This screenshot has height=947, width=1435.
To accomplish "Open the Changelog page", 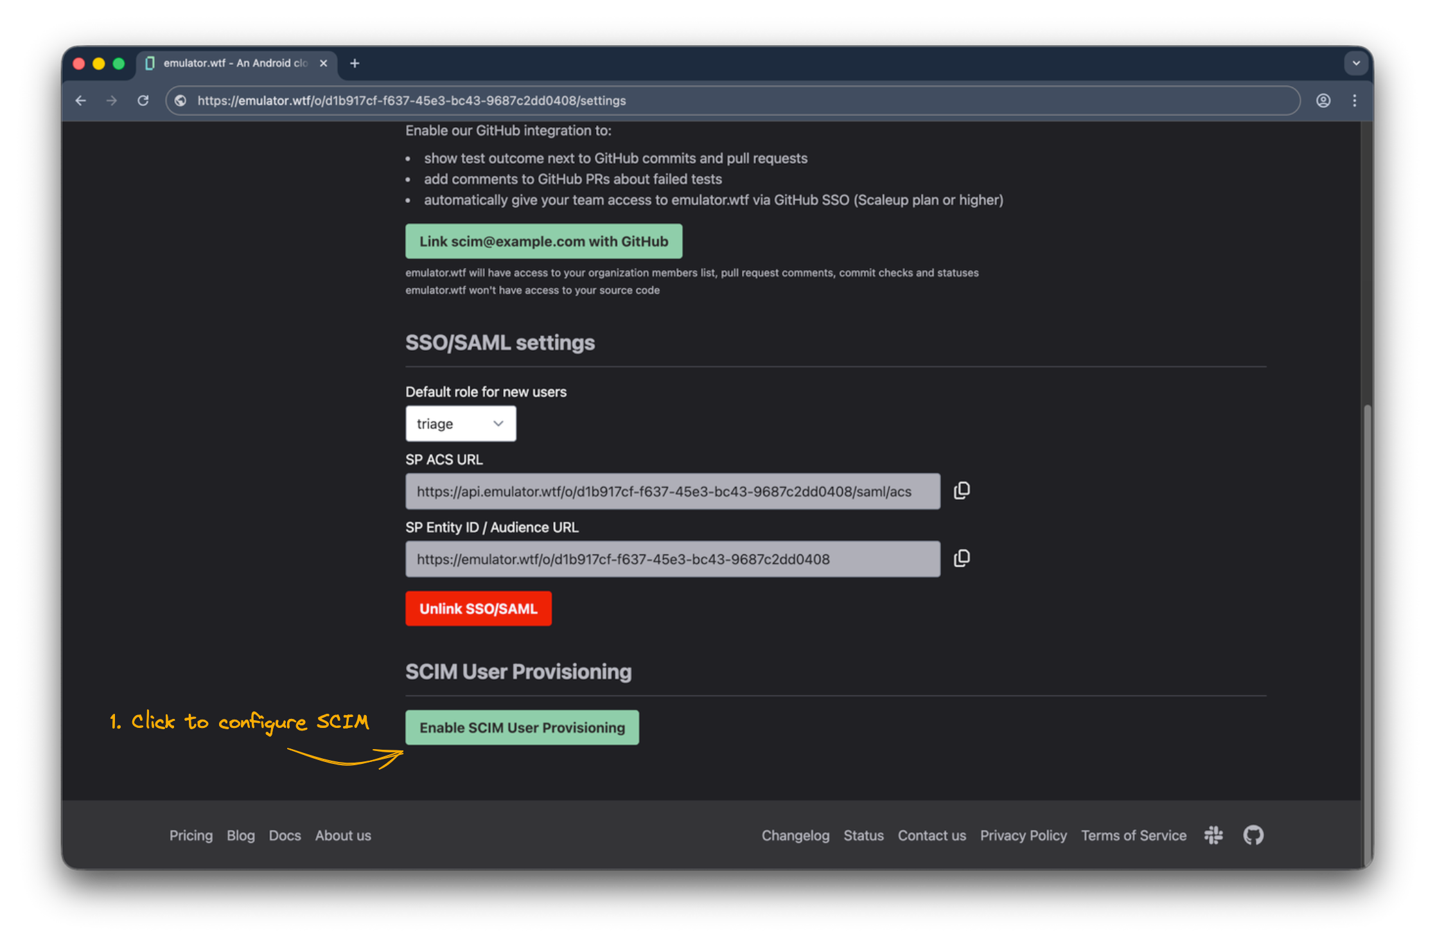I will point(795,835).
